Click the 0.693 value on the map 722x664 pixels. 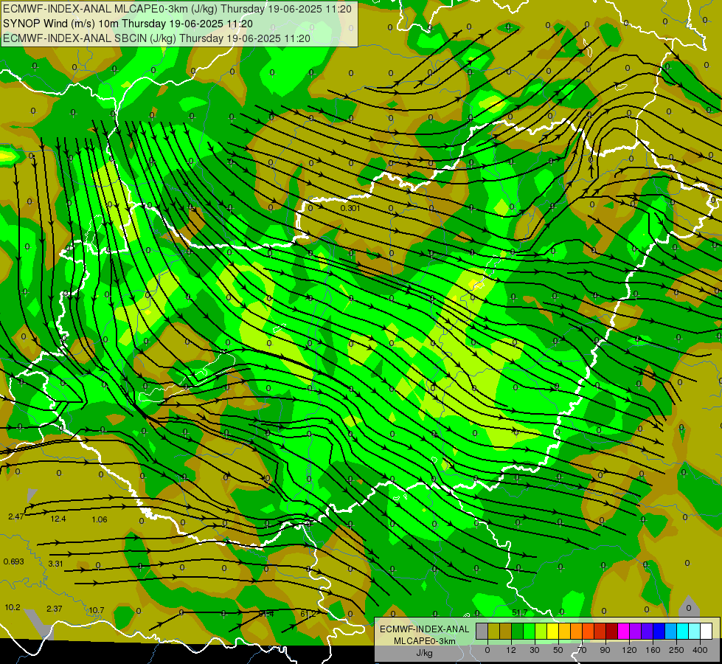13,561
